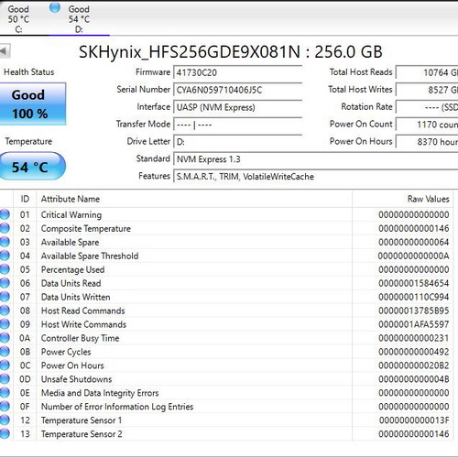Click the Good 100 % health status button
This screenshot has width=458, height=458.
point(33,104)
